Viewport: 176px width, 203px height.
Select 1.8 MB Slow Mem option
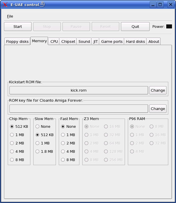[x=38, y=151]
